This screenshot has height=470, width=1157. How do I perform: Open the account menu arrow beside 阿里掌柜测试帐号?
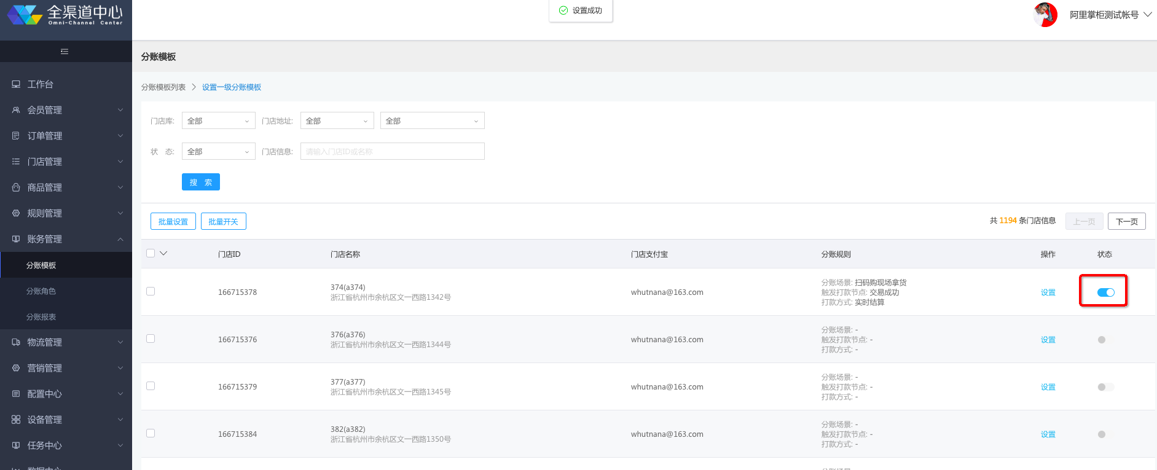point(1147,14)
